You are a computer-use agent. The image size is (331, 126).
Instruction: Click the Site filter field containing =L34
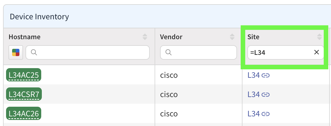[279, 52]
